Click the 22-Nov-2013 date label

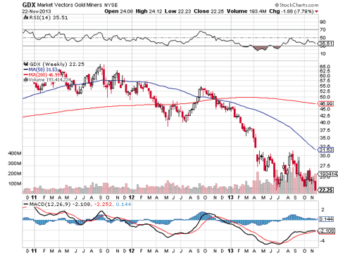click(37, 11)
